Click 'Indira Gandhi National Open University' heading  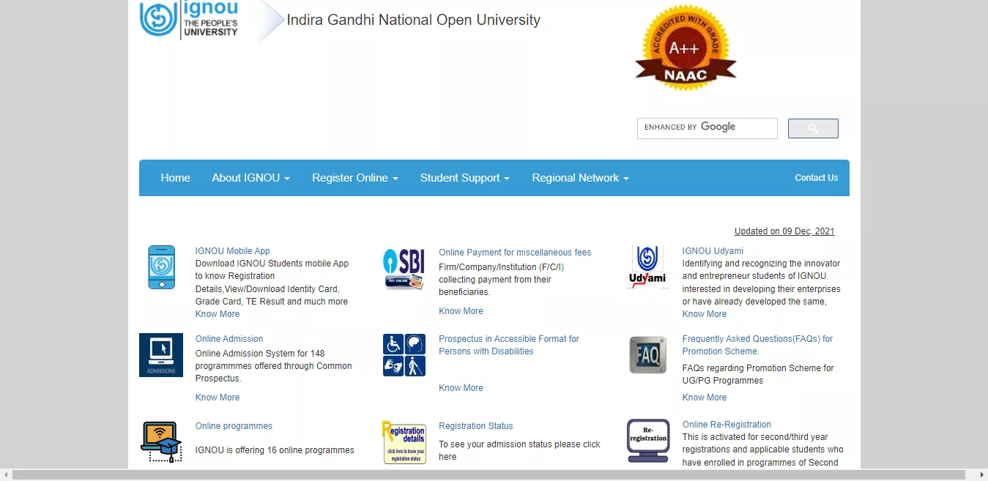pyautogui.click(x=414, y=20)
